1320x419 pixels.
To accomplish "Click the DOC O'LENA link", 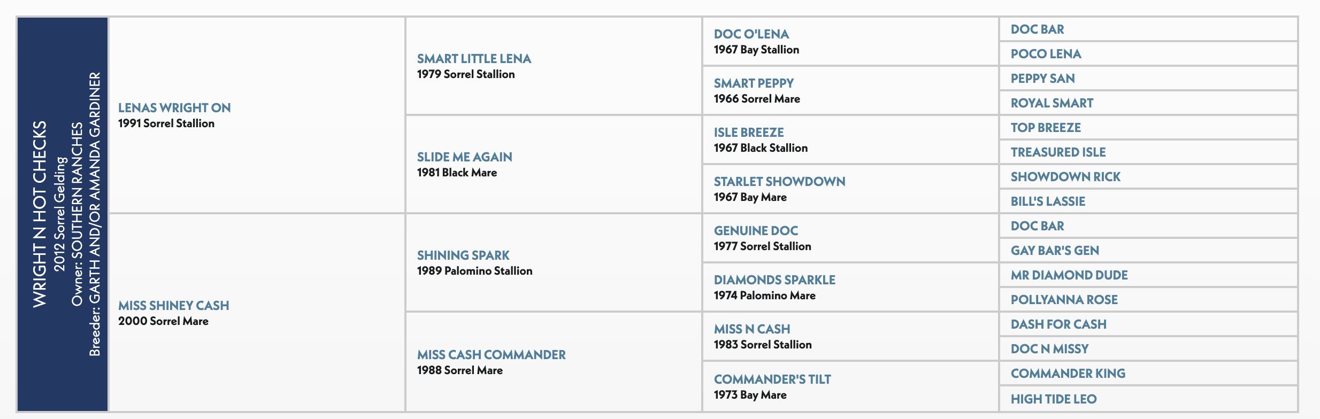I will pyautogui.click(x=751, y=34).
